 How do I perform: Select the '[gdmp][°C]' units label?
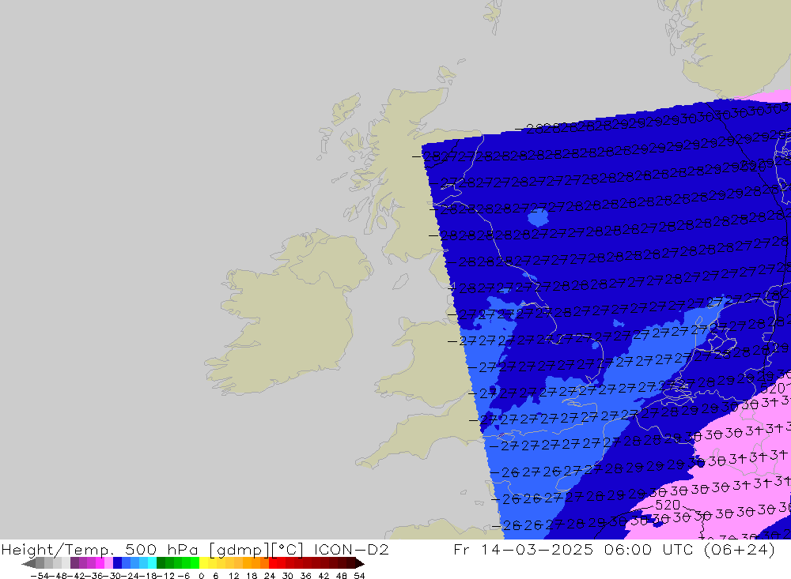(x=256, y=549)
